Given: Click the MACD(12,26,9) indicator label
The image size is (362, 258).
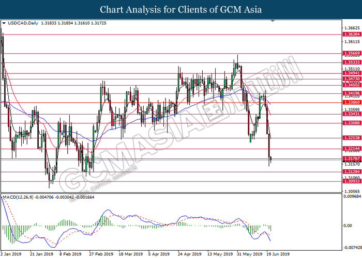Looking at the screenshot, I should (x=18, y=198).
